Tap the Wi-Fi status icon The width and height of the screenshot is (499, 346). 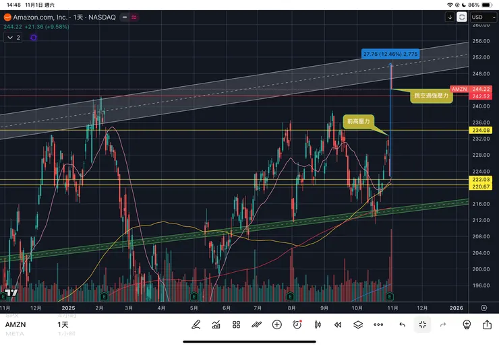(450, 5)
